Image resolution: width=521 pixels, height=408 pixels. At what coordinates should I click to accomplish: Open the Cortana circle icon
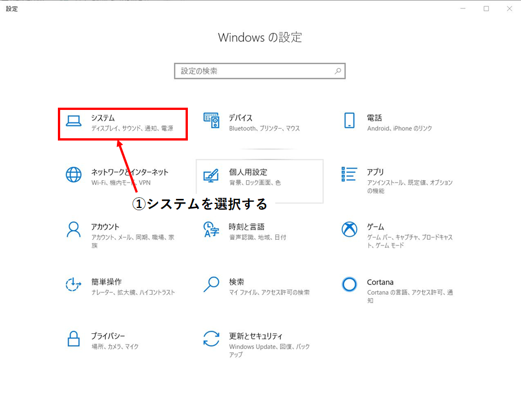(349, 284)
